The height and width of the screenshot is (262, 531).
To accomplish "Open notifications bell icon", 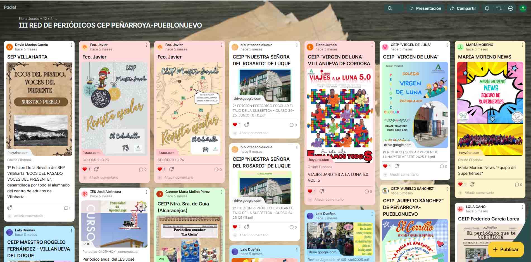I will (x=487, y=8).
